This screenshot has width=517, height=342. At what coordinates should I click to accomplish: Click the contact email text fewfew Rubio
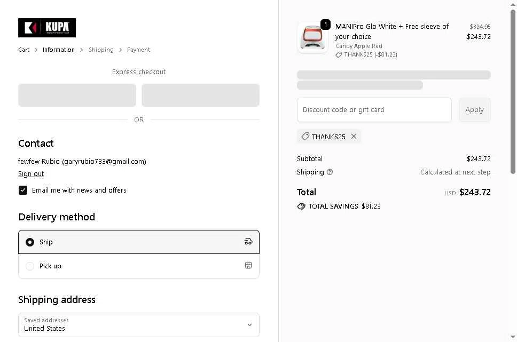click(82, 162)
